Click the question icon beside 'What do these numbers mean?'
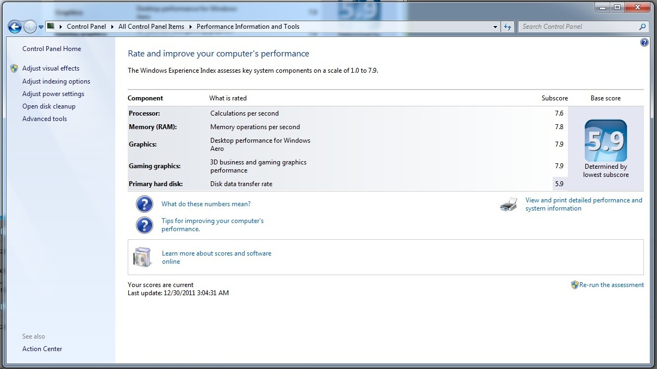 pyautogui.click(x=144, y=204)
